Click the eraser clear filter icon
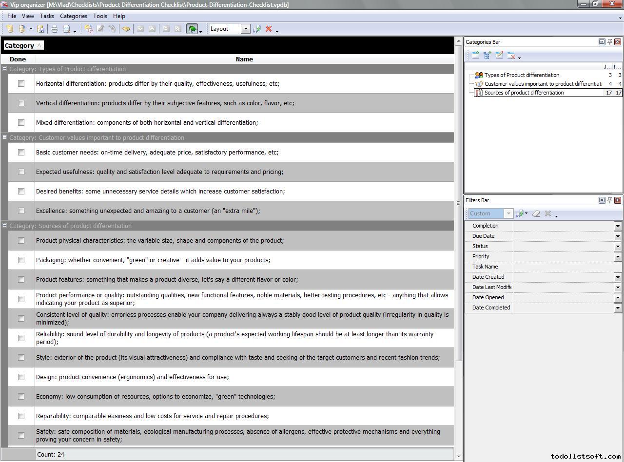This screenshot has width=624, height=462. (536, 213)
